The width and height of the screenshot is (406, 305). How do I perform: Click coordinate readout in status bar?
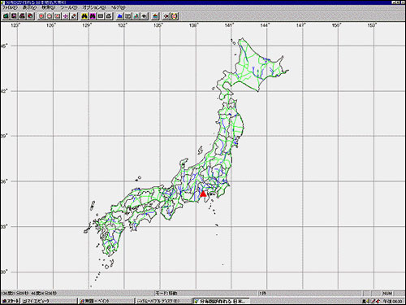point(29,293)
